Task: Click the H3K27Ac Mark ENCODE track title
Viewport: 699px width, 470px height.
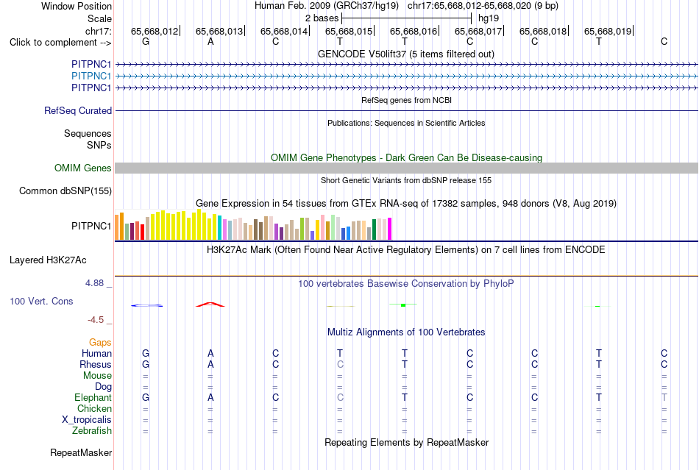Action: pyautogui.click(x=406, y=249)
